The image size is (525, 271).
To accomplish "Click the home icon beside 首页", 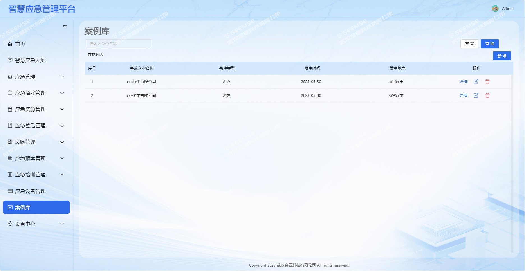I will 10,44.
